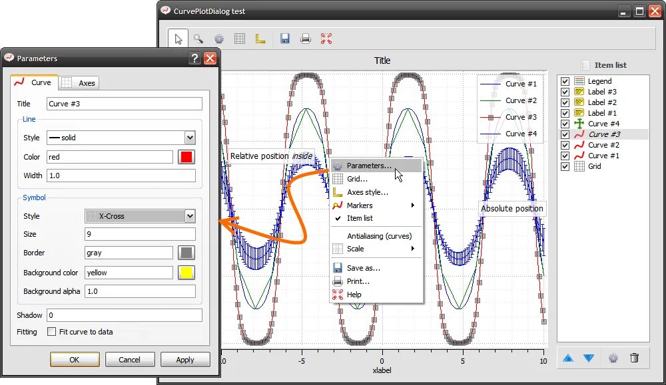Open the red line color swatch
Viewport: 666px width, 385px height.
click(186, 157)
